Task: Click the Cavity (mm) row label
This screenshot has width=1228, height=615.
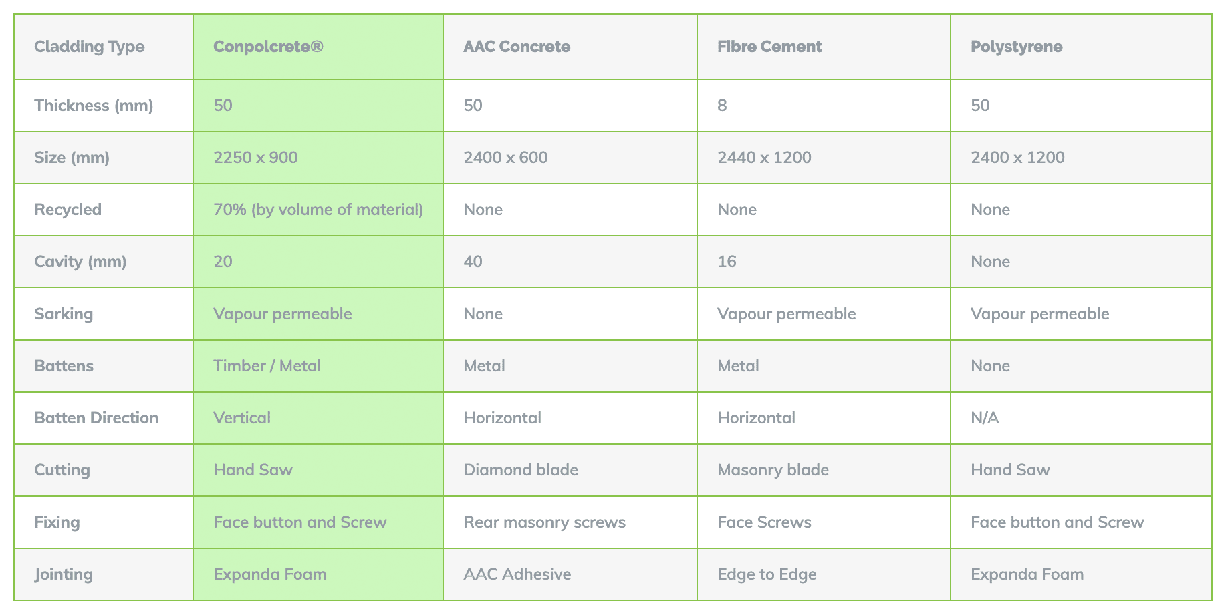Action: click(104, 262)
